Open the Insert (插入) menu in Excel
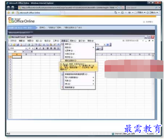The image size is (164, 139). pyautogui.click(x=39, y=41)
